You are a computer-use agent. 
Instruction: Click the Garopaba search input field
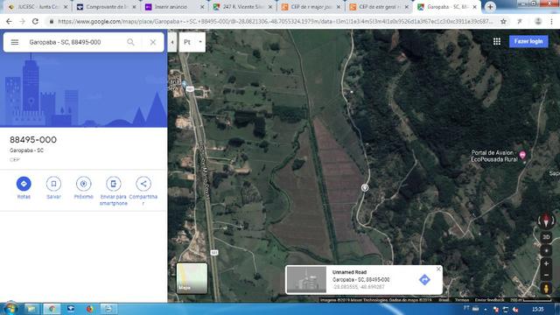[75, 42]
